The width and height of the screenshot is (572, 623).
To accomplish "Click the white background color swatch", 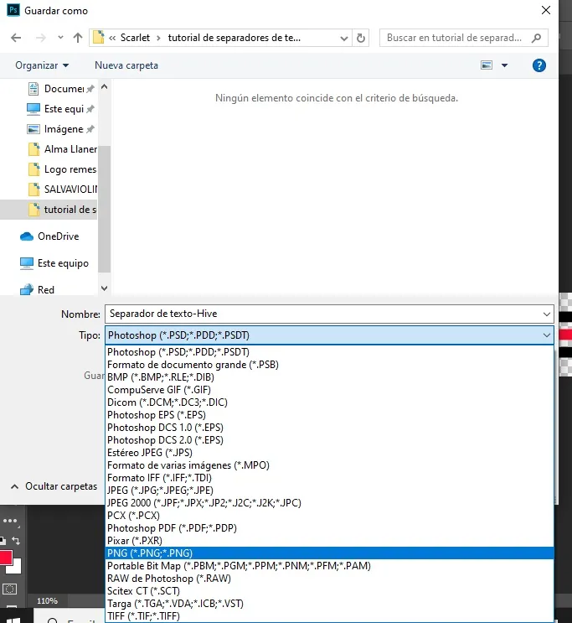I will (x=16, y=568).
